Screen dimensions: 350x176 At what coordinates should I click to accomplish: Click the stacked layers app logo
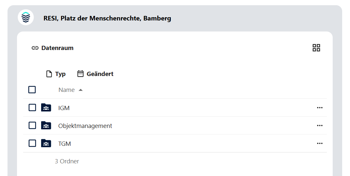click(26, 17)
